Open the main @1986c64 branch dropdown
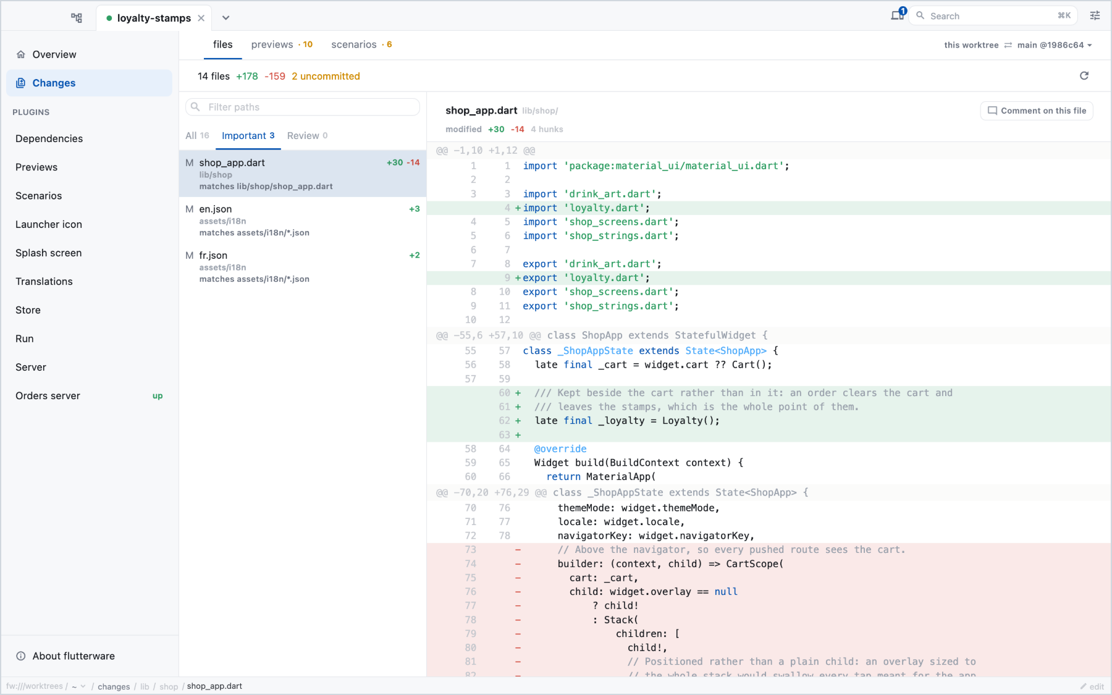Image resolution: width=1112 pixels, height=695 pixels. pyautogui.click(x=1055, y=45)
